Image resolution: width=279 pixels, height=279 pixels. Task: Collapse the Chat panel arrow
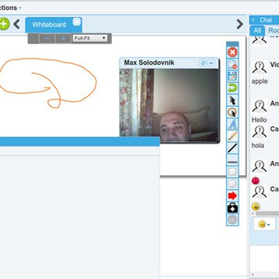point(253,20)
